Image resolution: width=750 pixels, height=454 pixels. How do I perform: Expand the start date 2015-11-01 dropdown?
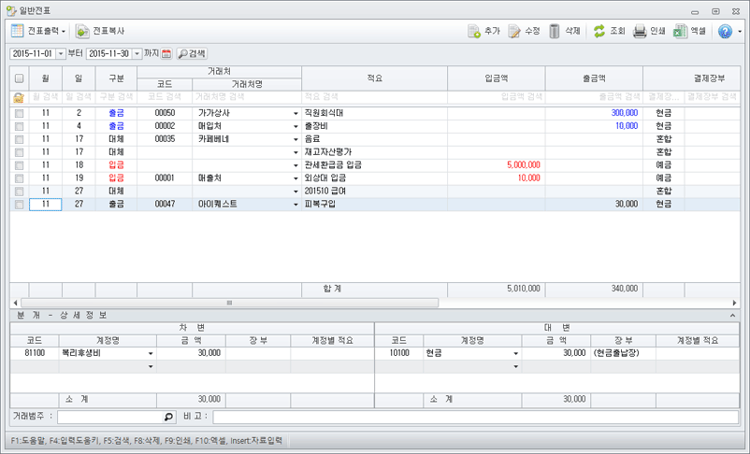[61, 54]
